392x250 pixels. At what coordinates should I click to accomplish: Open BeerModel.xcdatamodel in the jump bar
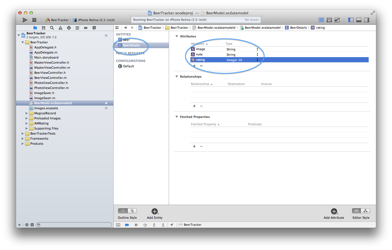pos(260,28)
